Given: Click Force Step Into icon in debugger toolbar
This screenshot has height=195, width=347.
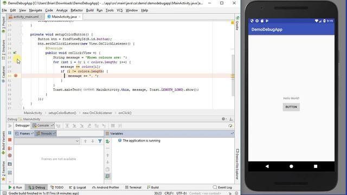Looking at the screenshot, I should pyautogui.click(x=82, y=126).
